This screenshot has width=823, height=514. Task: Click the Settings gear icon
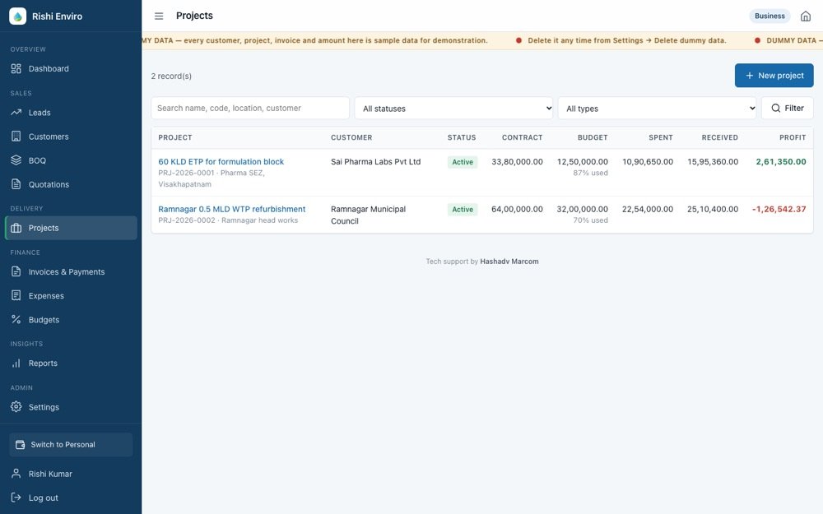16,407
